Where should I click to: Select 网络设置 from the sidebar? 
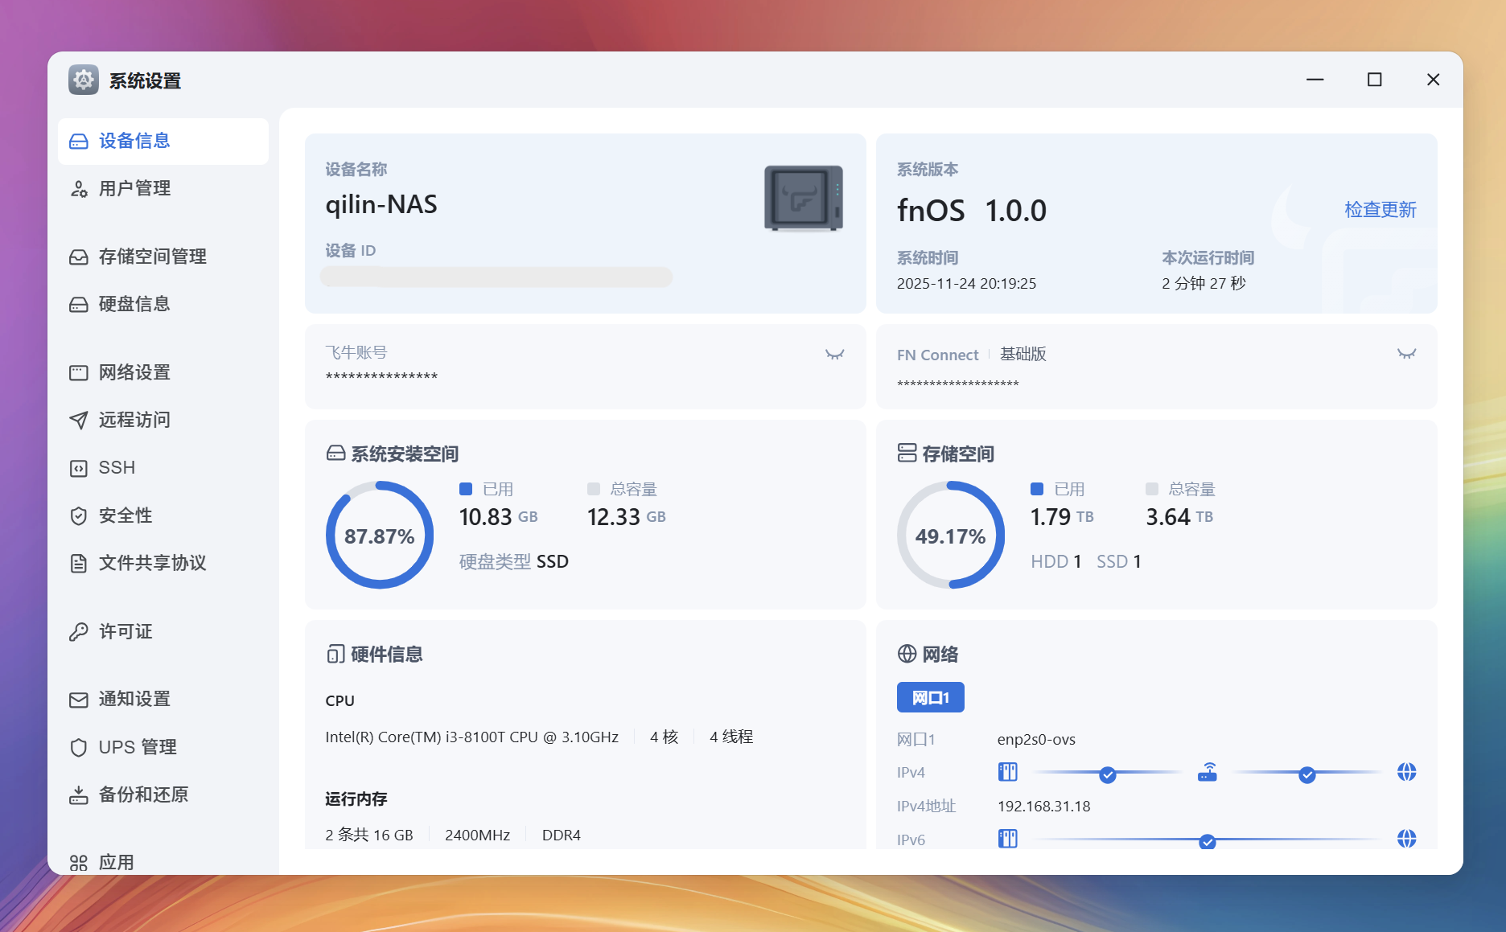(163, 373)
